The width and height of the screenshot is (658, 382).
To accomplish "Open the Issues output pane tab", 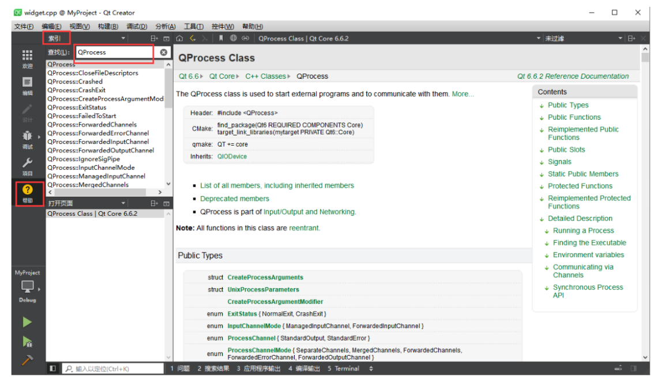I will click(x=180, y=369).
